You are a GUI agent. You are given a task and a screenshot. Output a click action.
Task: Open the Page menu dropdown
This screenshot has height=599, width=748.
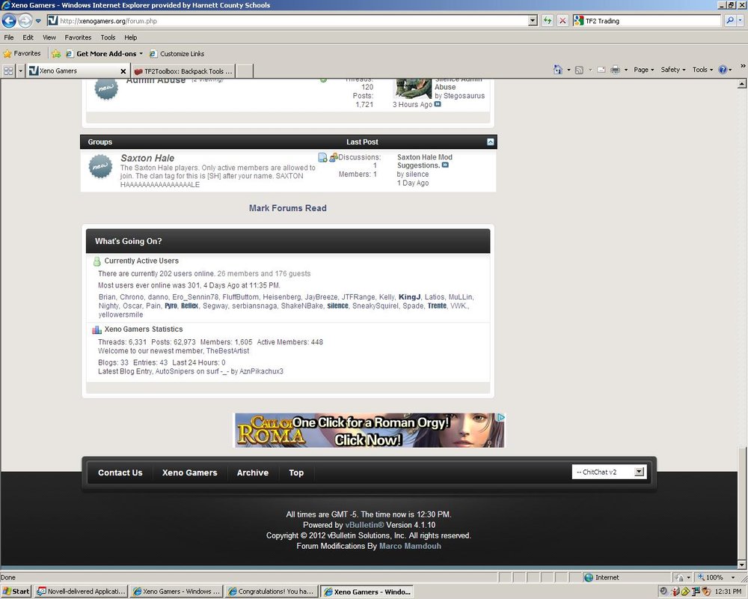643,70
